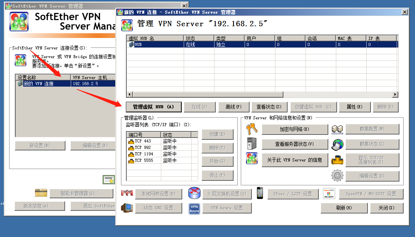Click the layer 3 switch router icon
415x237 pixels.
pyautogui.click(x=194, y=193)
